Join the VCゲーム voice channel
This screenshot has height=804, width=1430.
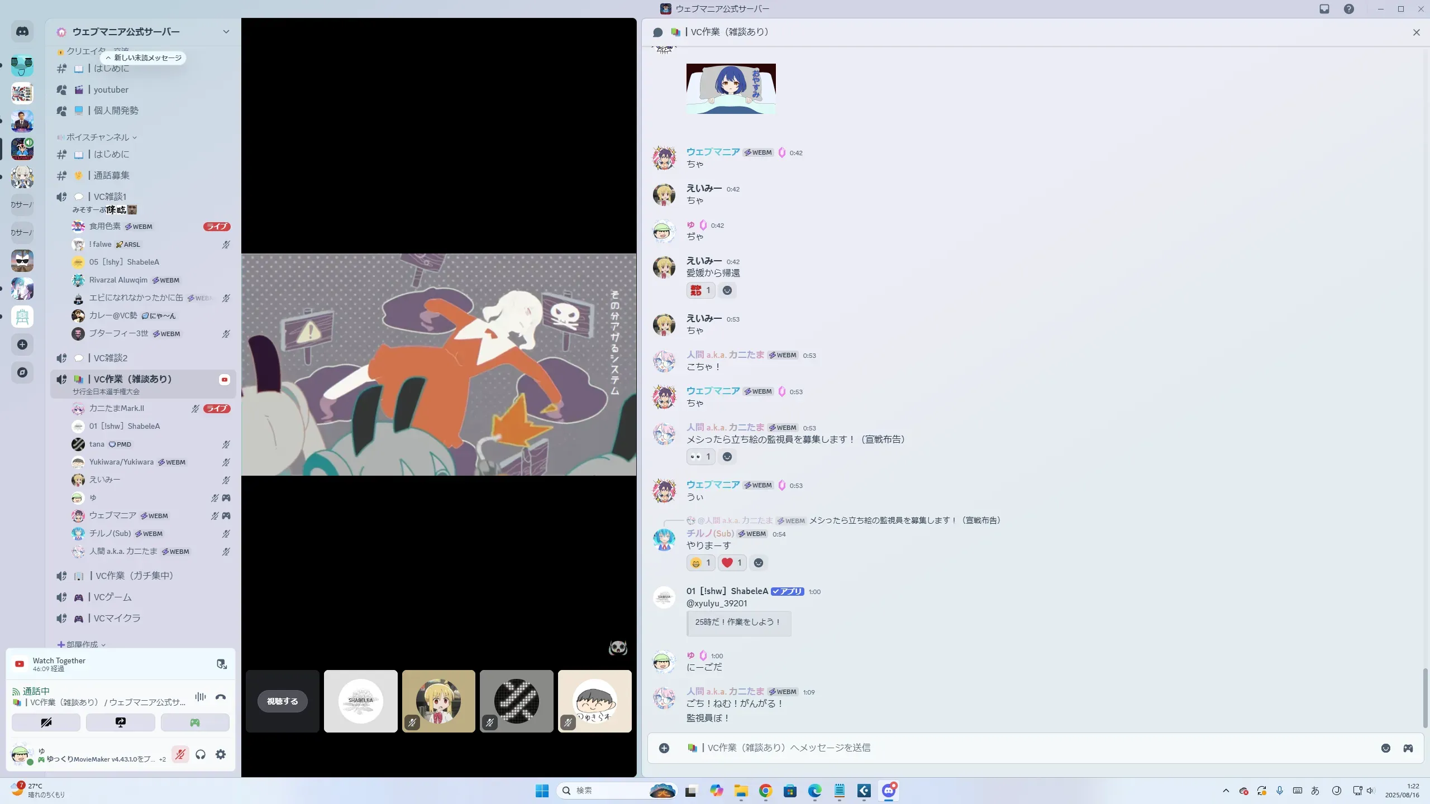(112, 597)
